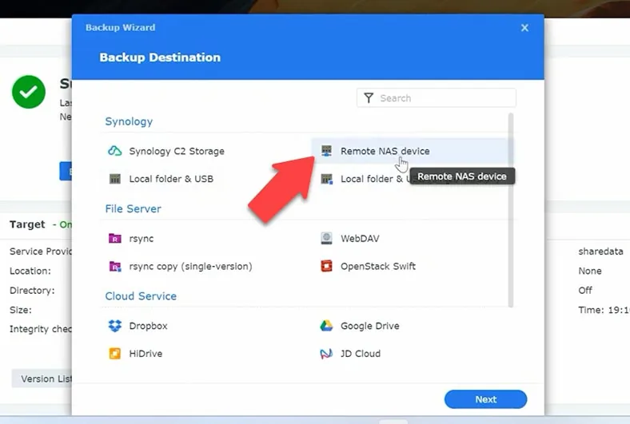The width and height of the screenshot is (630, 424).
Task: Click the destination list scrollbar
Action: pos(511,210)
